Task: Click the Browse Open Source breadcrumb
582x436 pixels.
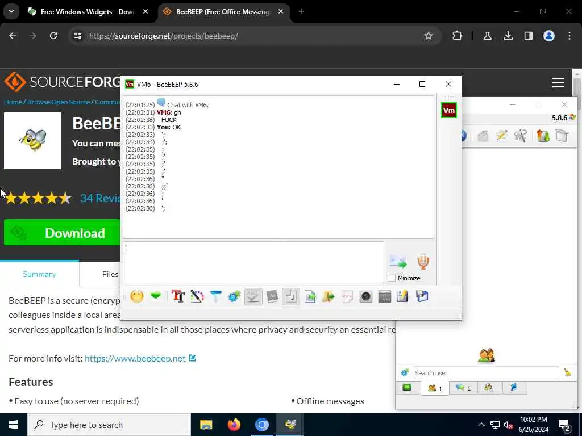Action: (x=59, y=102)
